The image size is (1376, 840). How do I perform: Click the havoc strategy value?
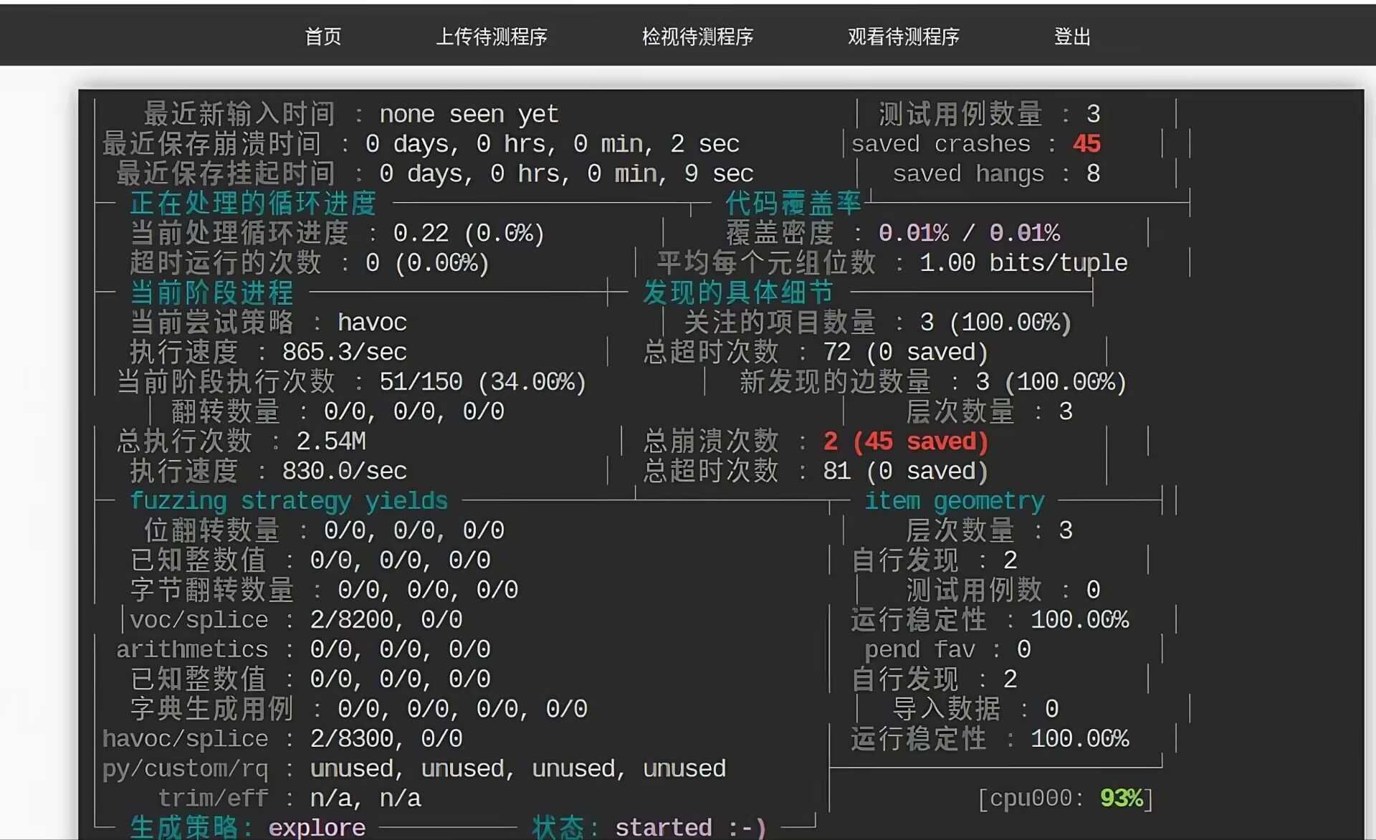(372, 323)
